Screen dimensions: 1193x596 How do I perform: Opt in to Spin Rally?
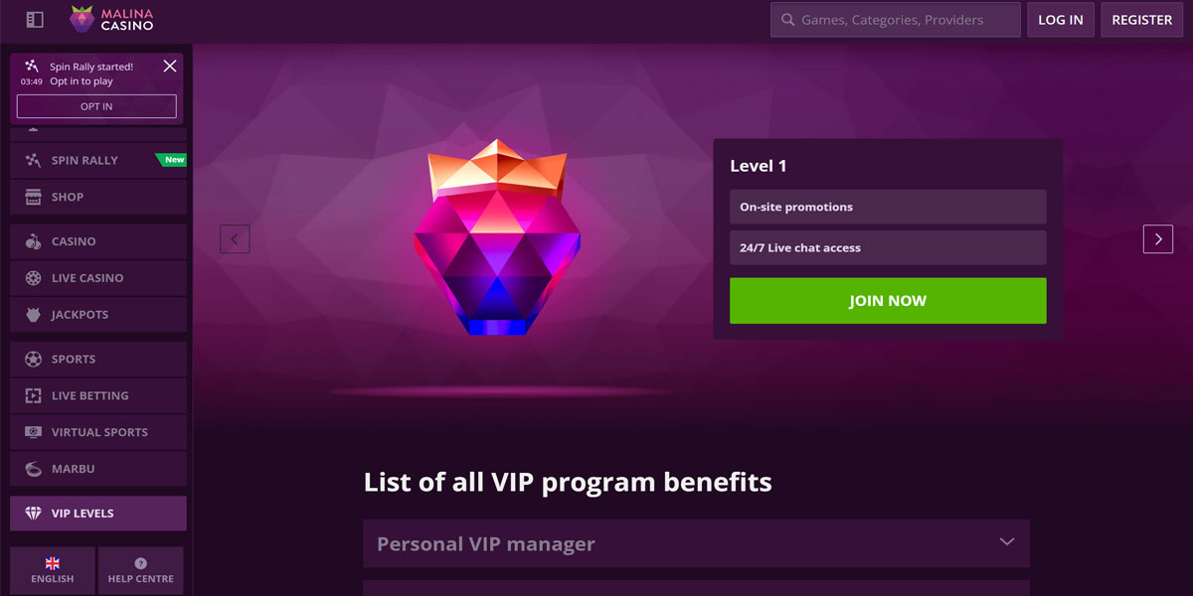pyautogui.click(x=96, y=106)
